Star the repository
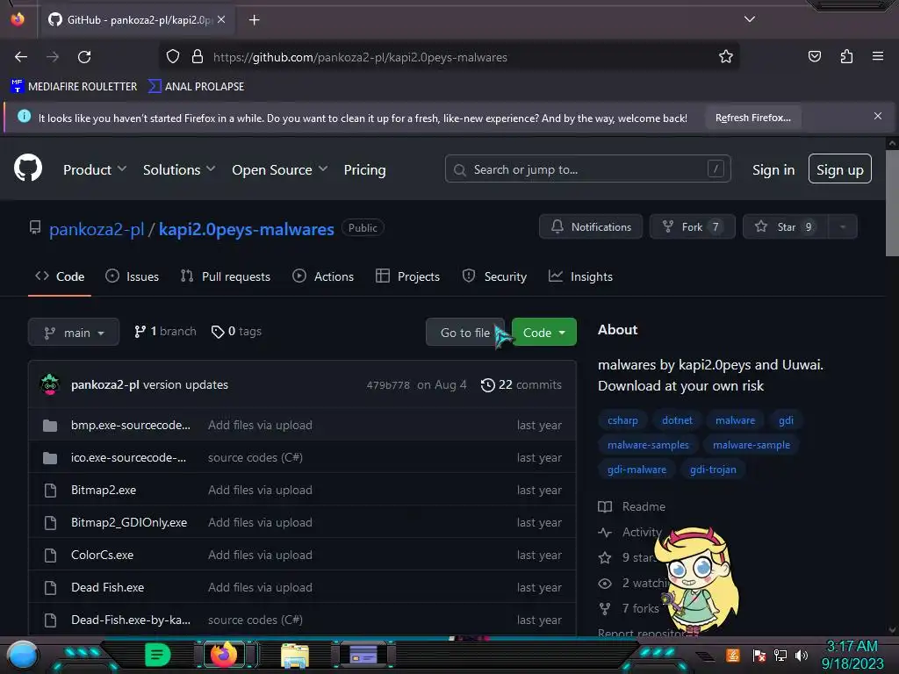Image resolution: width=899 pixels, height=674 pixels. (786, 227)
